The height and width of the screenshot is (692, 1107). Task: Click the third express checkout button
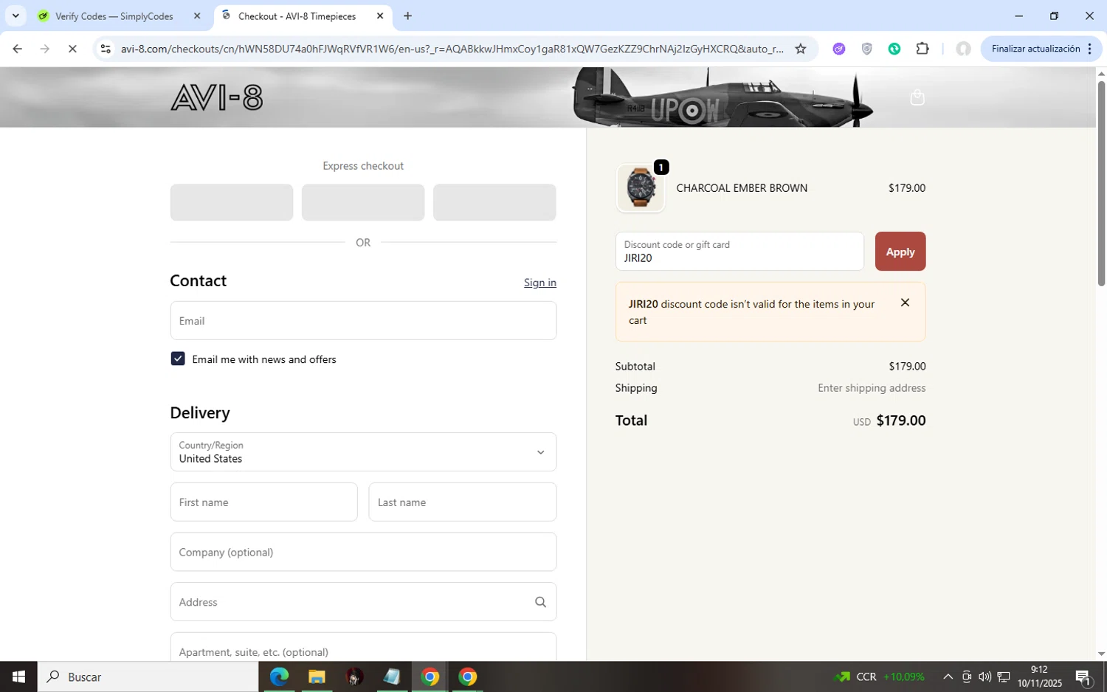pyautogui.click(x=494, y=202)
